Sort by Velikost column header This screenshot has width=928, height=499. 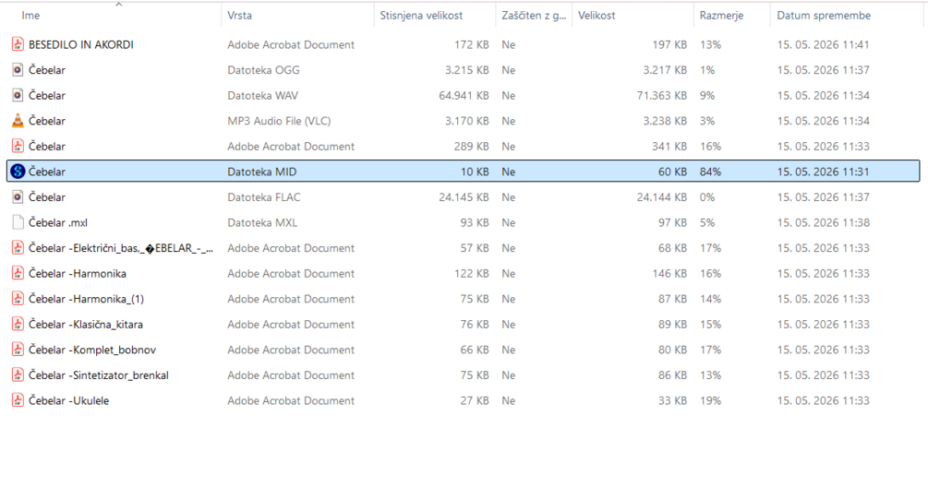pyautogui.click(x=597, y=16)
